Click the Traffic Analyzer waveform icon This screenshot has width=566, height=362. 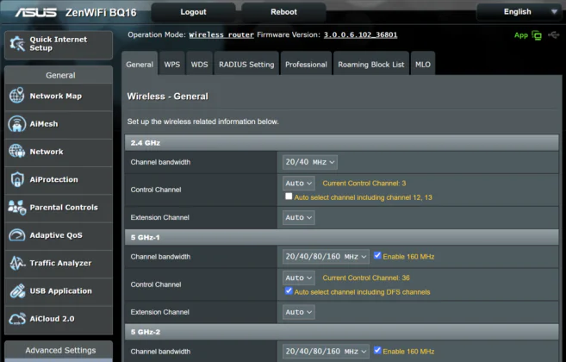click(x=17, y=263)
